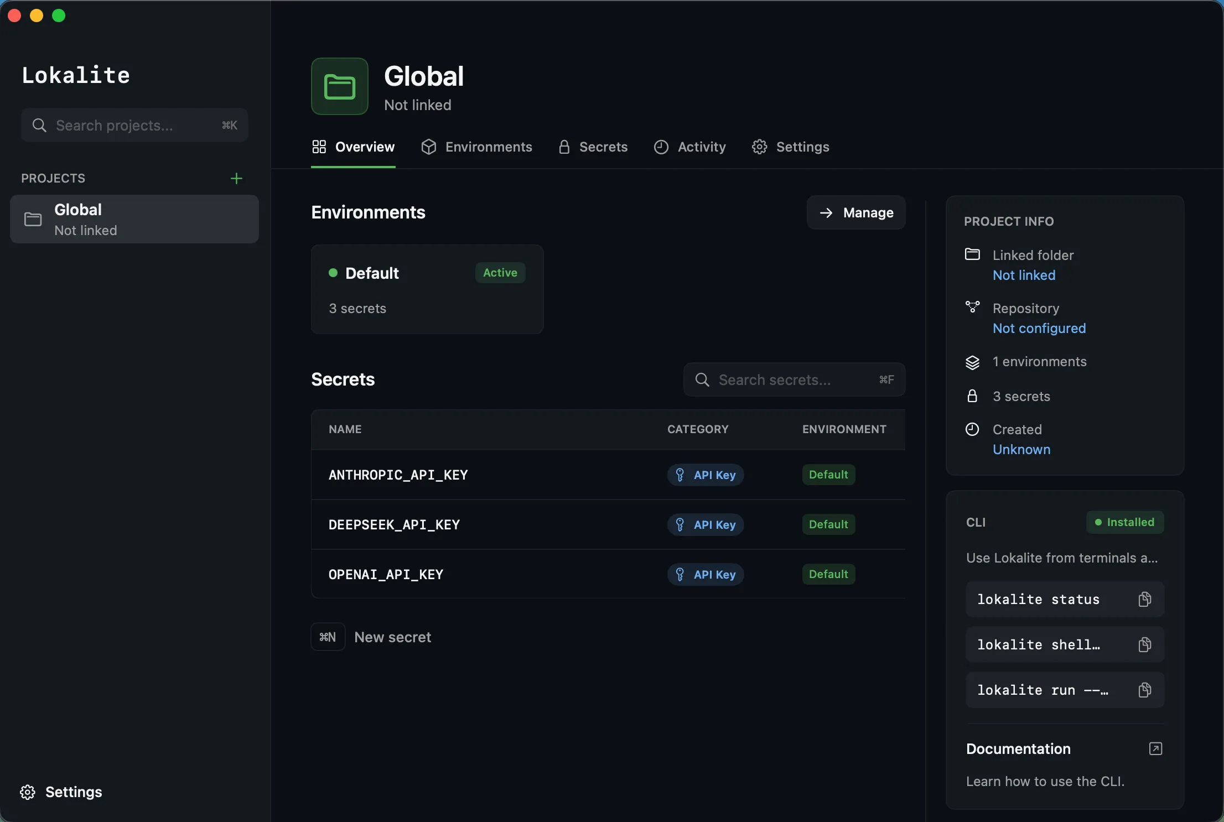The height and width of the screenshot is (822, 1224).
Task: Click the key icon in ANTHROPIC_API_KEY row
Action: [x=680, y=475]
